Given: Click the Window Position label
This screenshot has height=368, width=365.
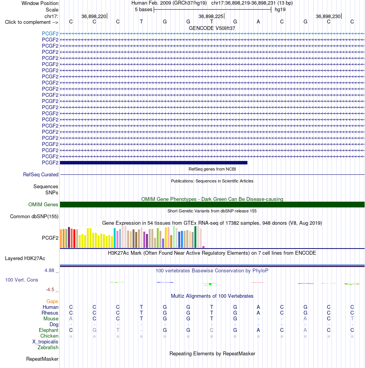Looking at the screenshot, I should pos(40,3).
